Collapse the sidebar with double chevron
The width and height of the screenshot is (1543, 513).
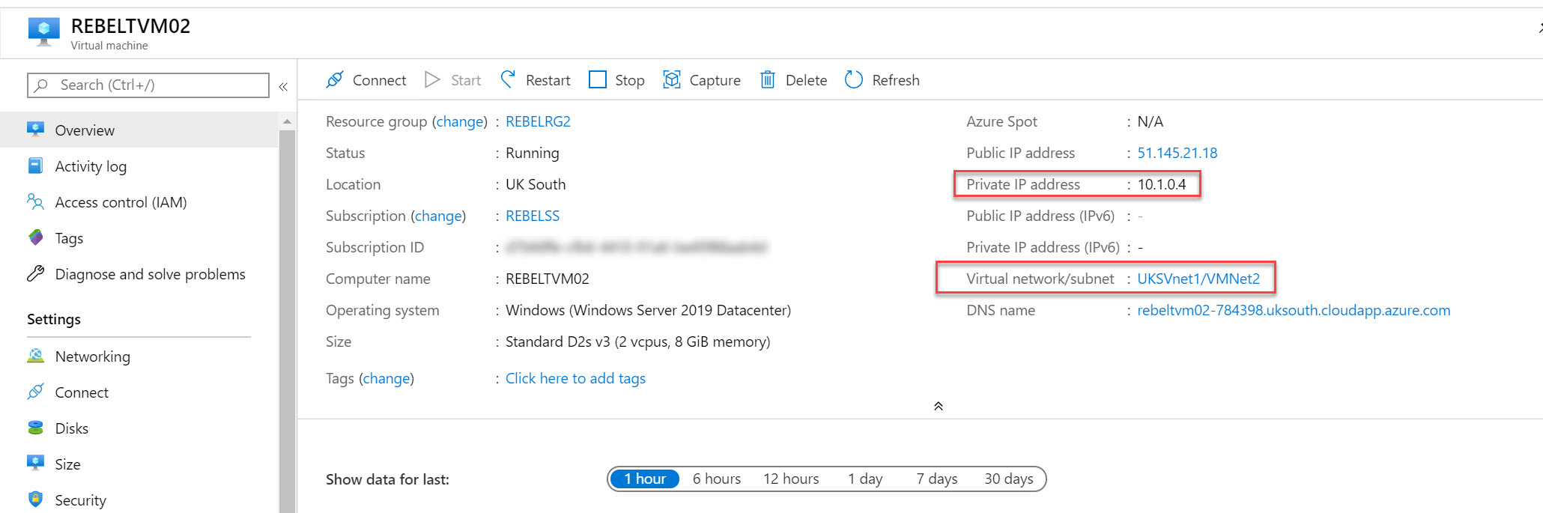[283, 87]
